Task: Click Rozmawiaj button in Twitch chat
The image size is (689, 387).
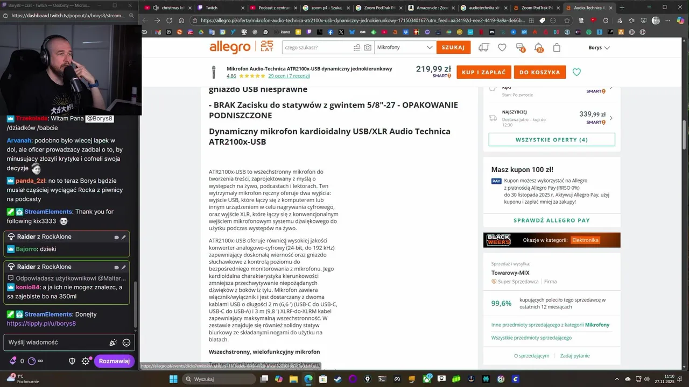Action: (114, 361)
